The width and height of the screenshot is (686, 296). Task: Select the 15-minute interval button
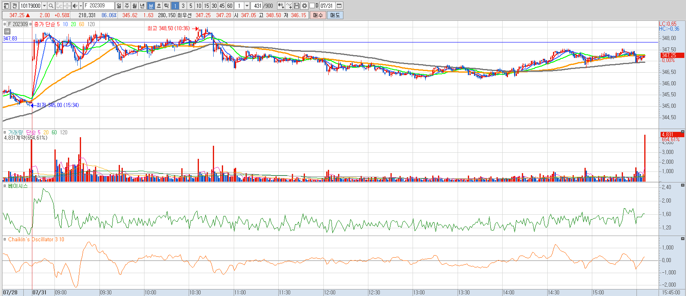point(206,6)
